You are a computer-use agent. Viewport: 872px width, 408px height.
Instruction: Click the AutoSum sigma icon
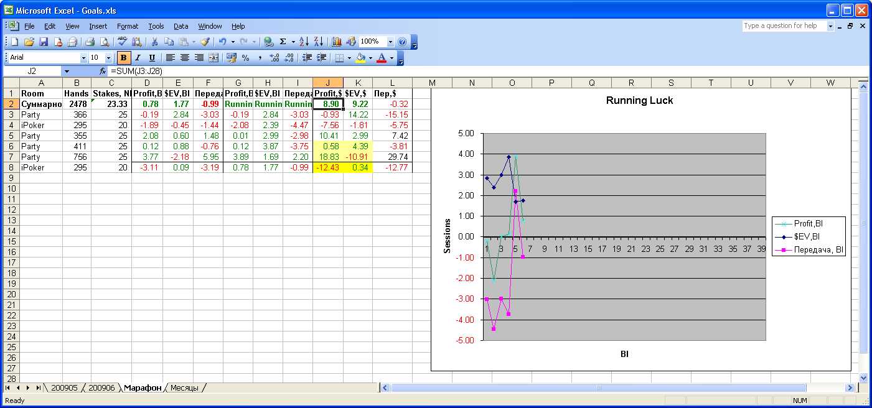(283, 42)
